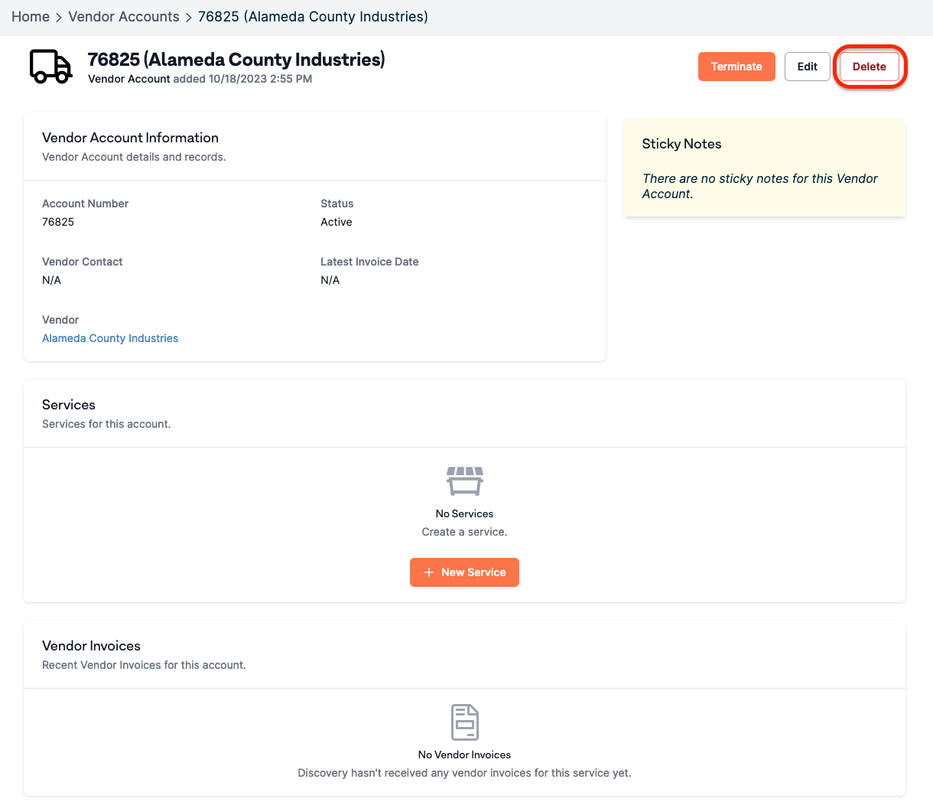Open the Alameda County Industries vendor link
933x805 pixels.
(x=110, y=338)
